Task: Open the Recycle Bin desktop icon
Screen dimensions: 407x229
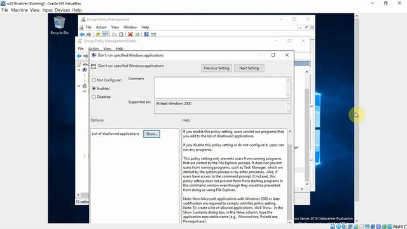Action: pyautogui.click(x=59, y=25)
